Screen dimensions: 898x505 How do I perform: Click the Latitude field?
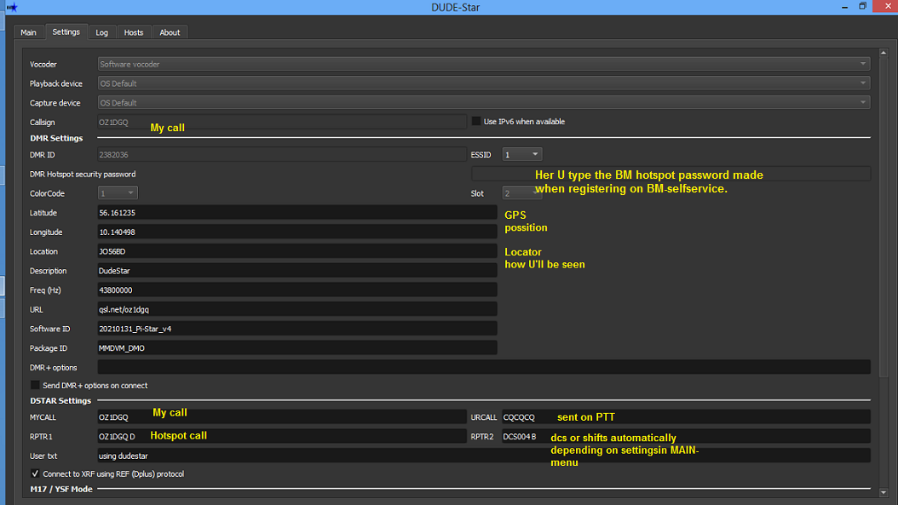point(297,213)
